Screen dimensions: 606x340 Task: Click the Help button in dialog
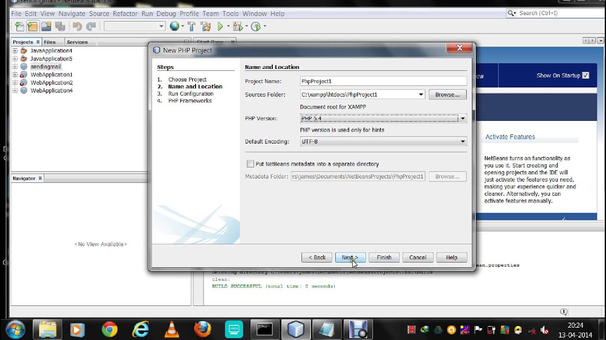point(452,257)
